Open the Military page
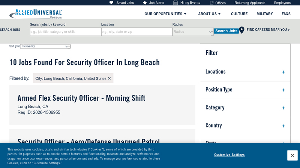Screen dimensions: 300x168 (x=265, y=14)
